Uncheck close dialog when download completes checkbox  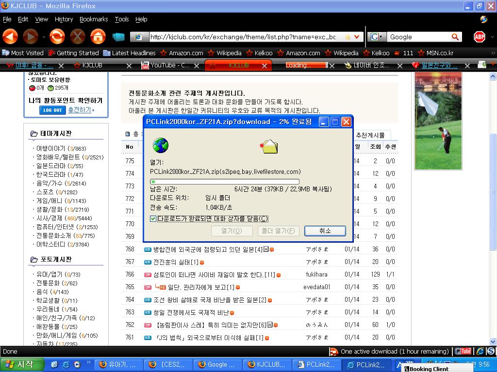[x=153, y=219]
